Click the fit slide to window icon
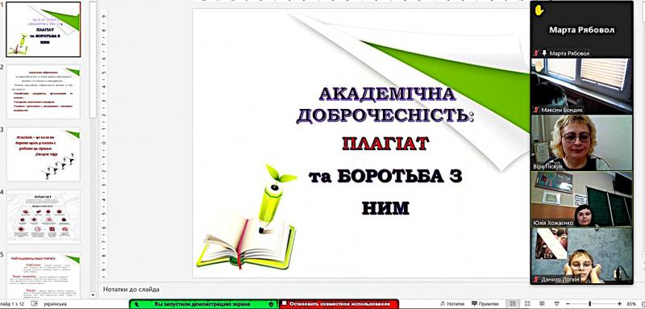This screenshot has width=645, height=309. 642,303
